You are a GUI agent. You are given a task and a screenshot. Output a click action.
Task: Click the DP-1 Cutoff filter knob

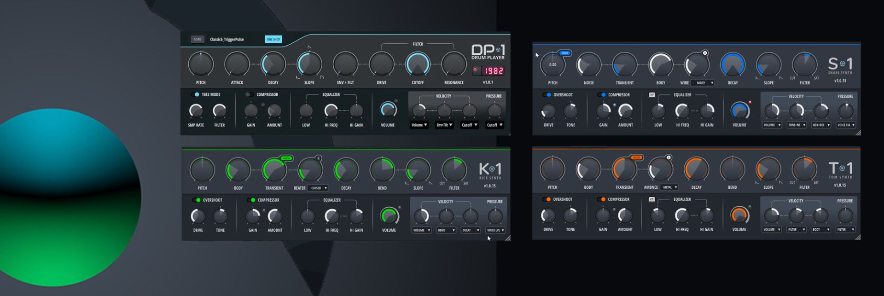tap(418, 64)
